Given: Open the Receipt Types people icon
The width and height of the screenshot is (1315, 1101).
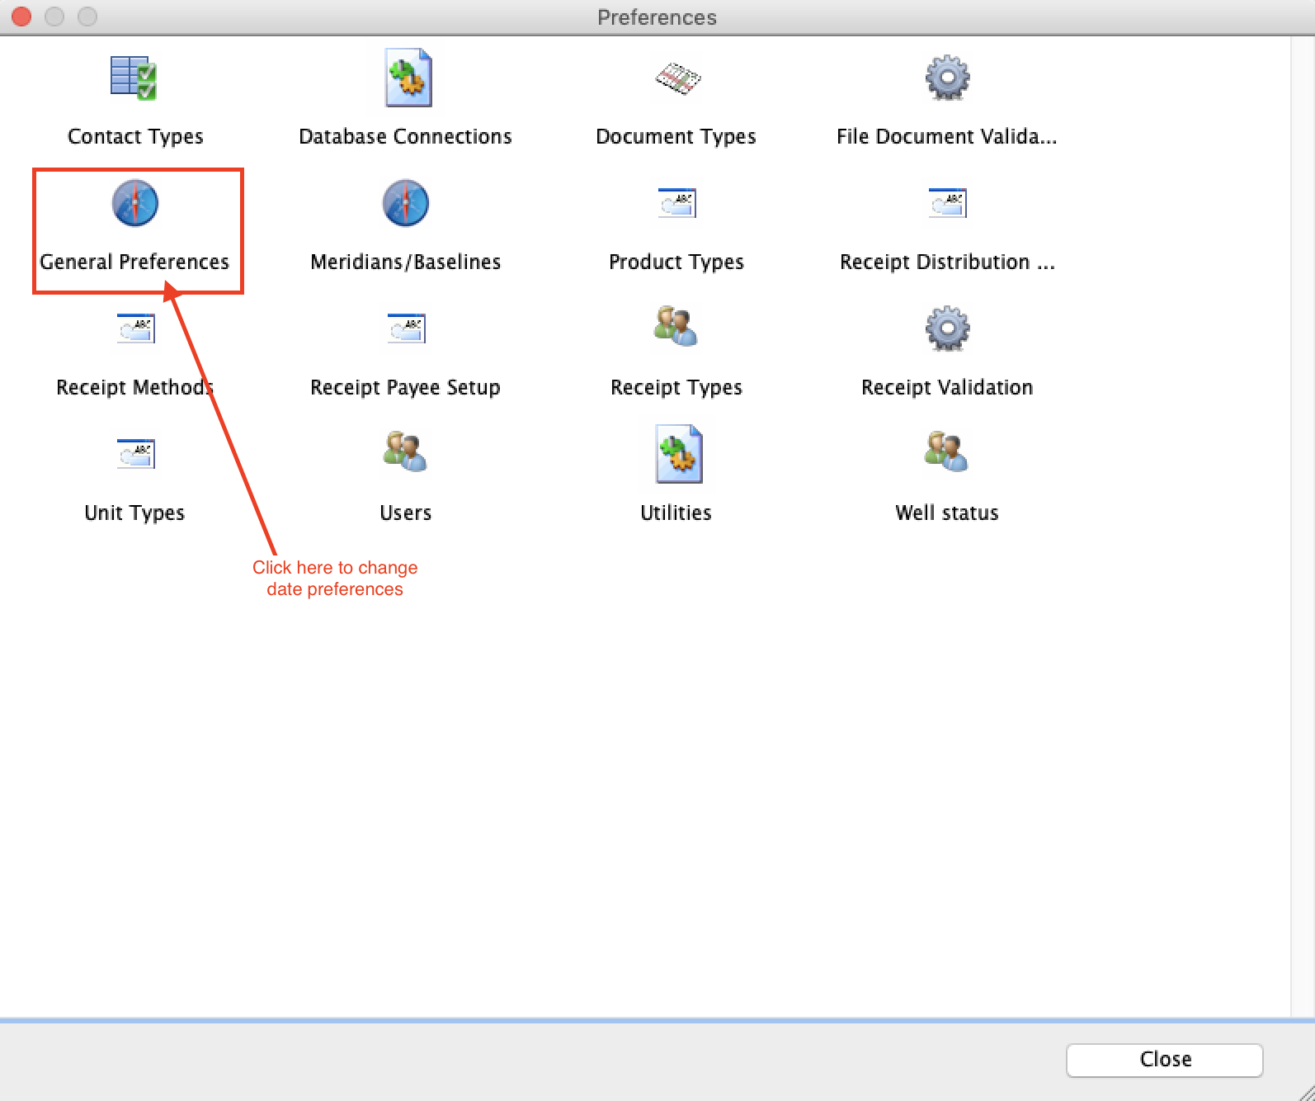Looking at the screenshot, I should pos(676,326).
